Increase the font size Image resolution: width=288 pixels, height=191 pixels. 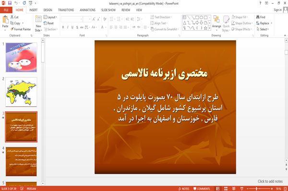(94, 19)
